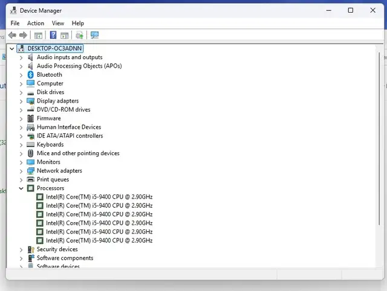The width and height of the screenshot is (387, 291).
Task: Expand the Security devices node
Action: tap(21, 249)
